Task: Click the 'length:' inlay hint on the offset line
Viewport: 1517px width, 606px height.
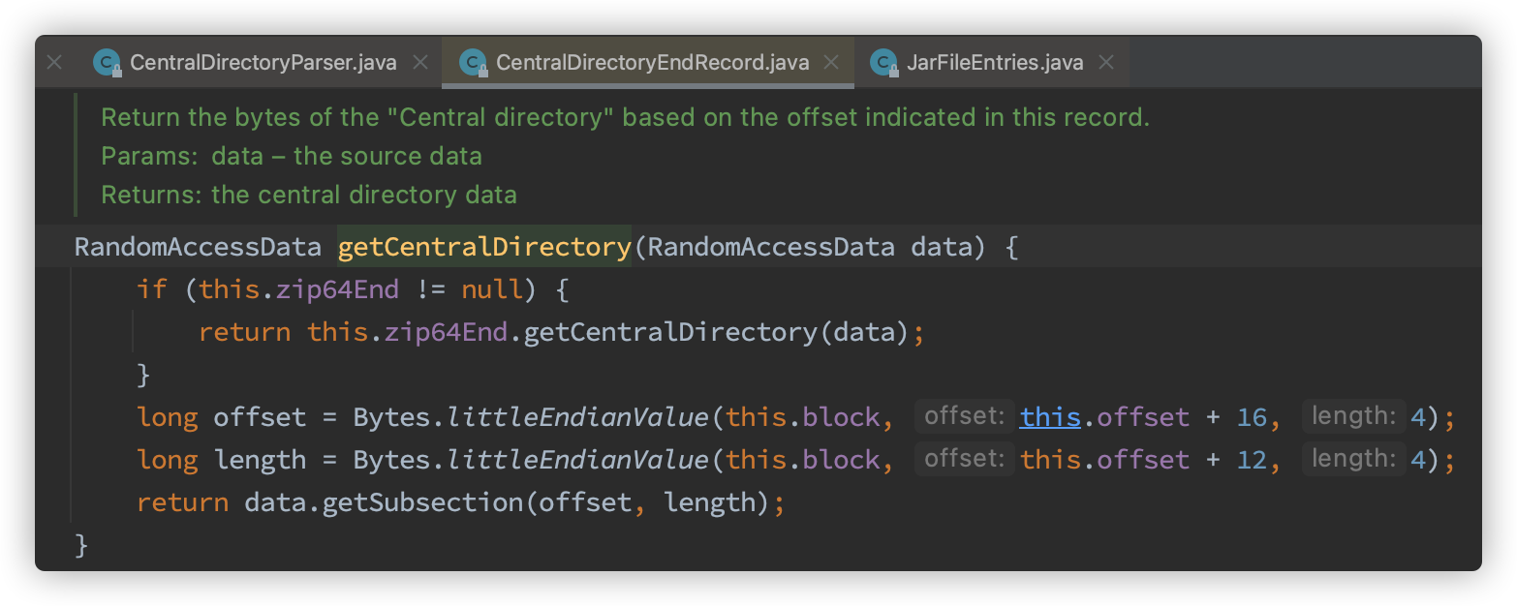Action: pos(1352,414)
